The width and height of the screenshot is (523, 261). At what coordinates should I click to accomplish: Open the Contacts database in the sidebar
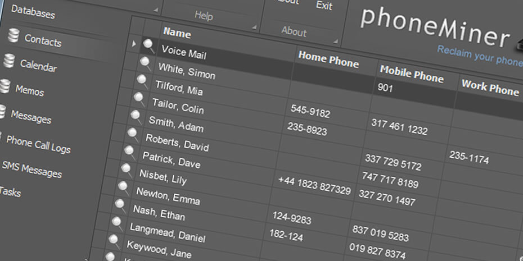pyautogui.click(x=43, y=40)
